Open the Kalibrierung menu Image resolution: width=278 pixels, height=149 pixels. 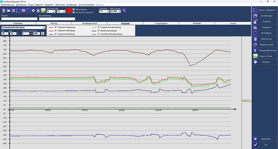pos(60,5)
